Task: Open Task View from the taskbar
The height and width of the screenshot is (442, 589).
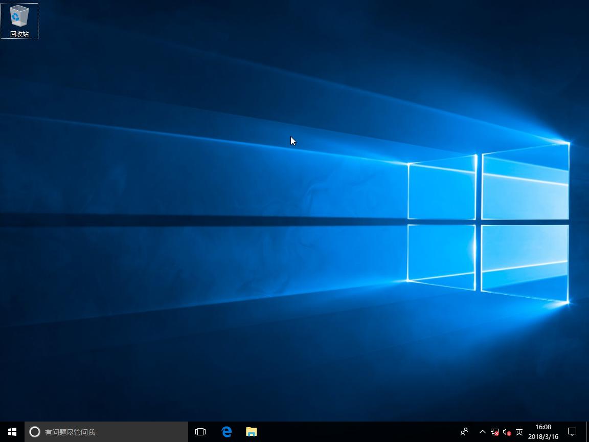Action: (x=200, y=432)
